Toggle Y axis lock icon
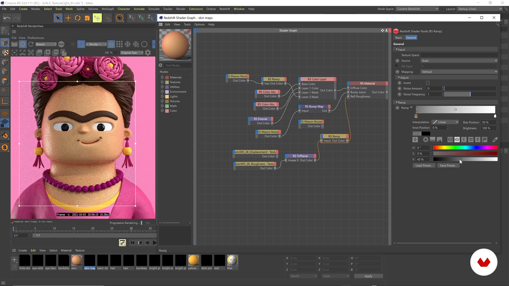Image resolution: width=509 pixels, height=286 pixels. pos(141,18)
